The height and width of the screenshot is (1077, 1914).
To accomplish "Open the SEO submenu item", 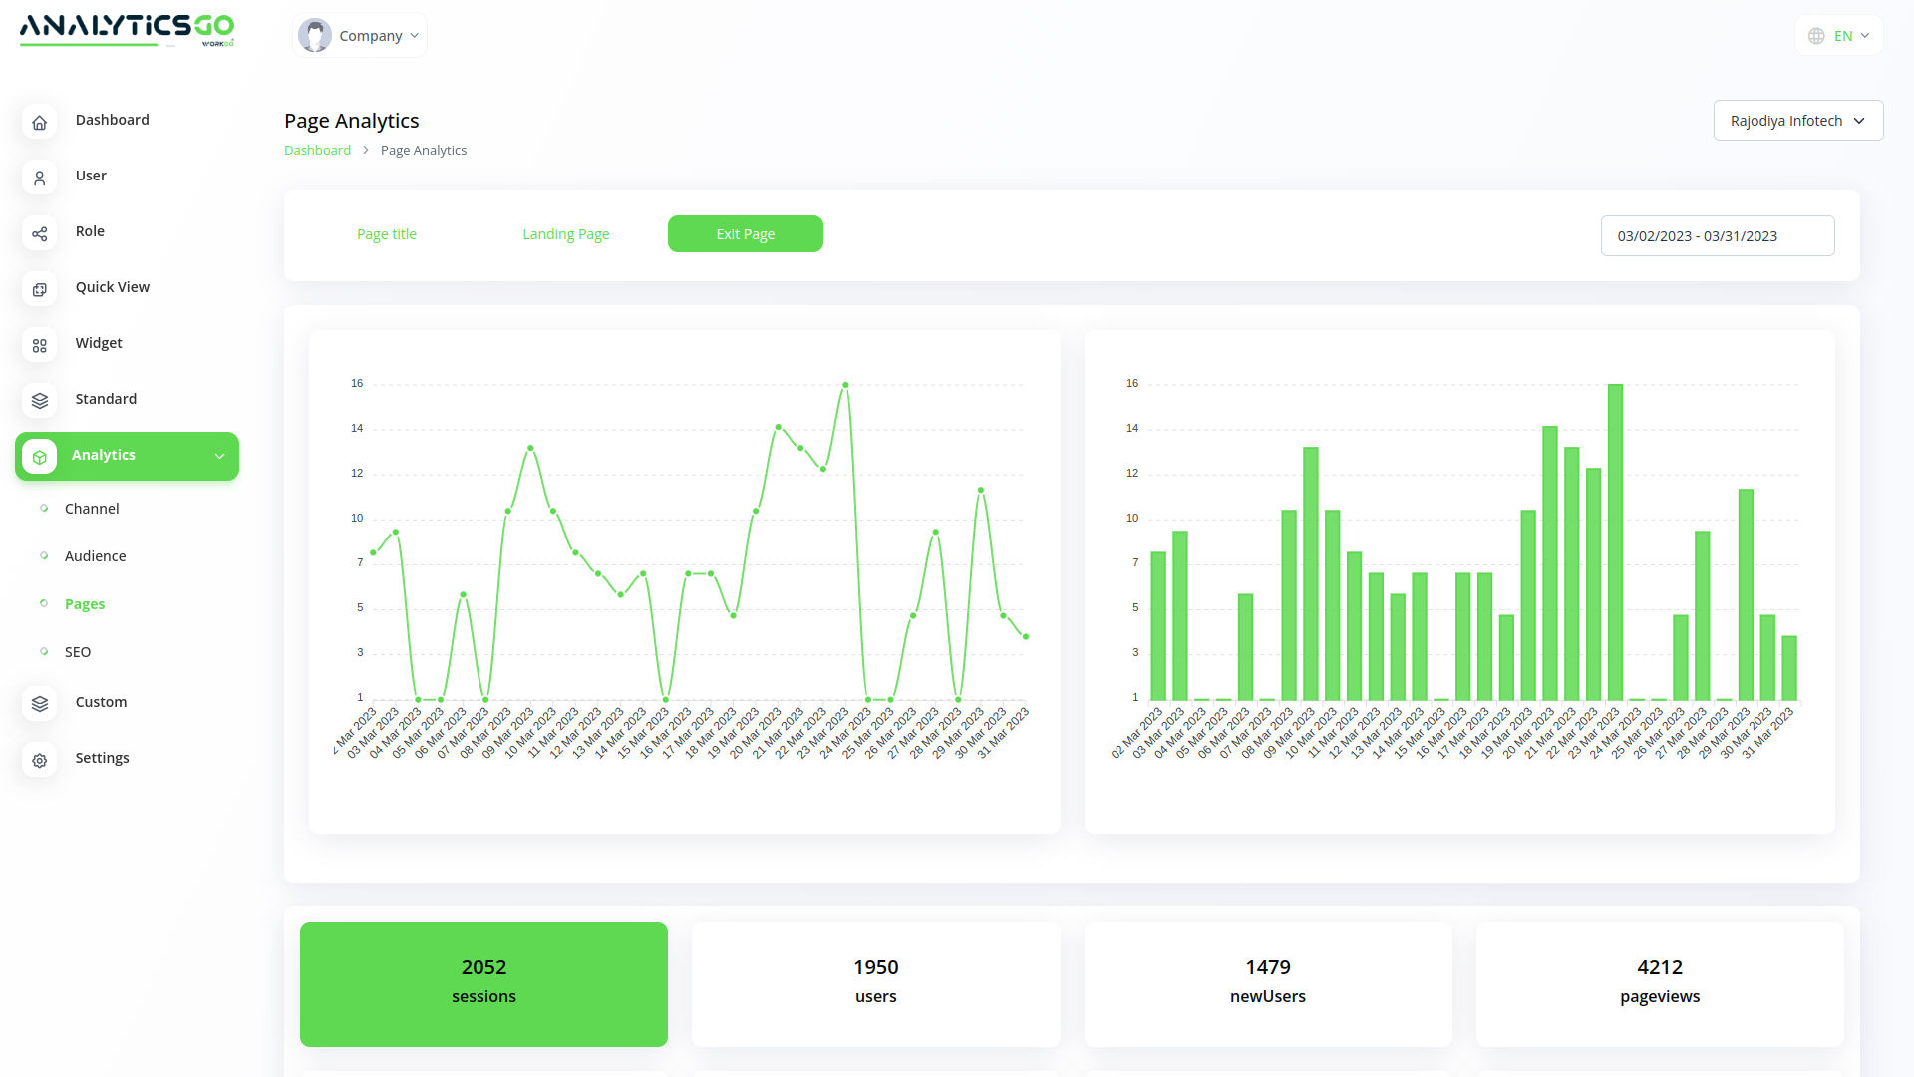I will [78, 652].
